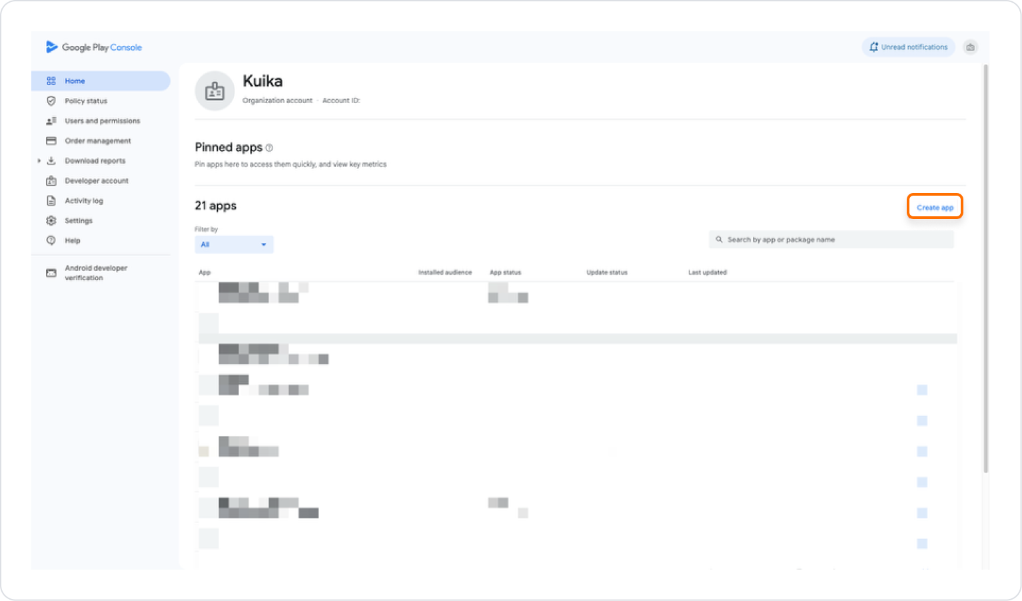Screen dimensions: 1022x601
Task: Open the Developer account page
Action: click(97, 181)
